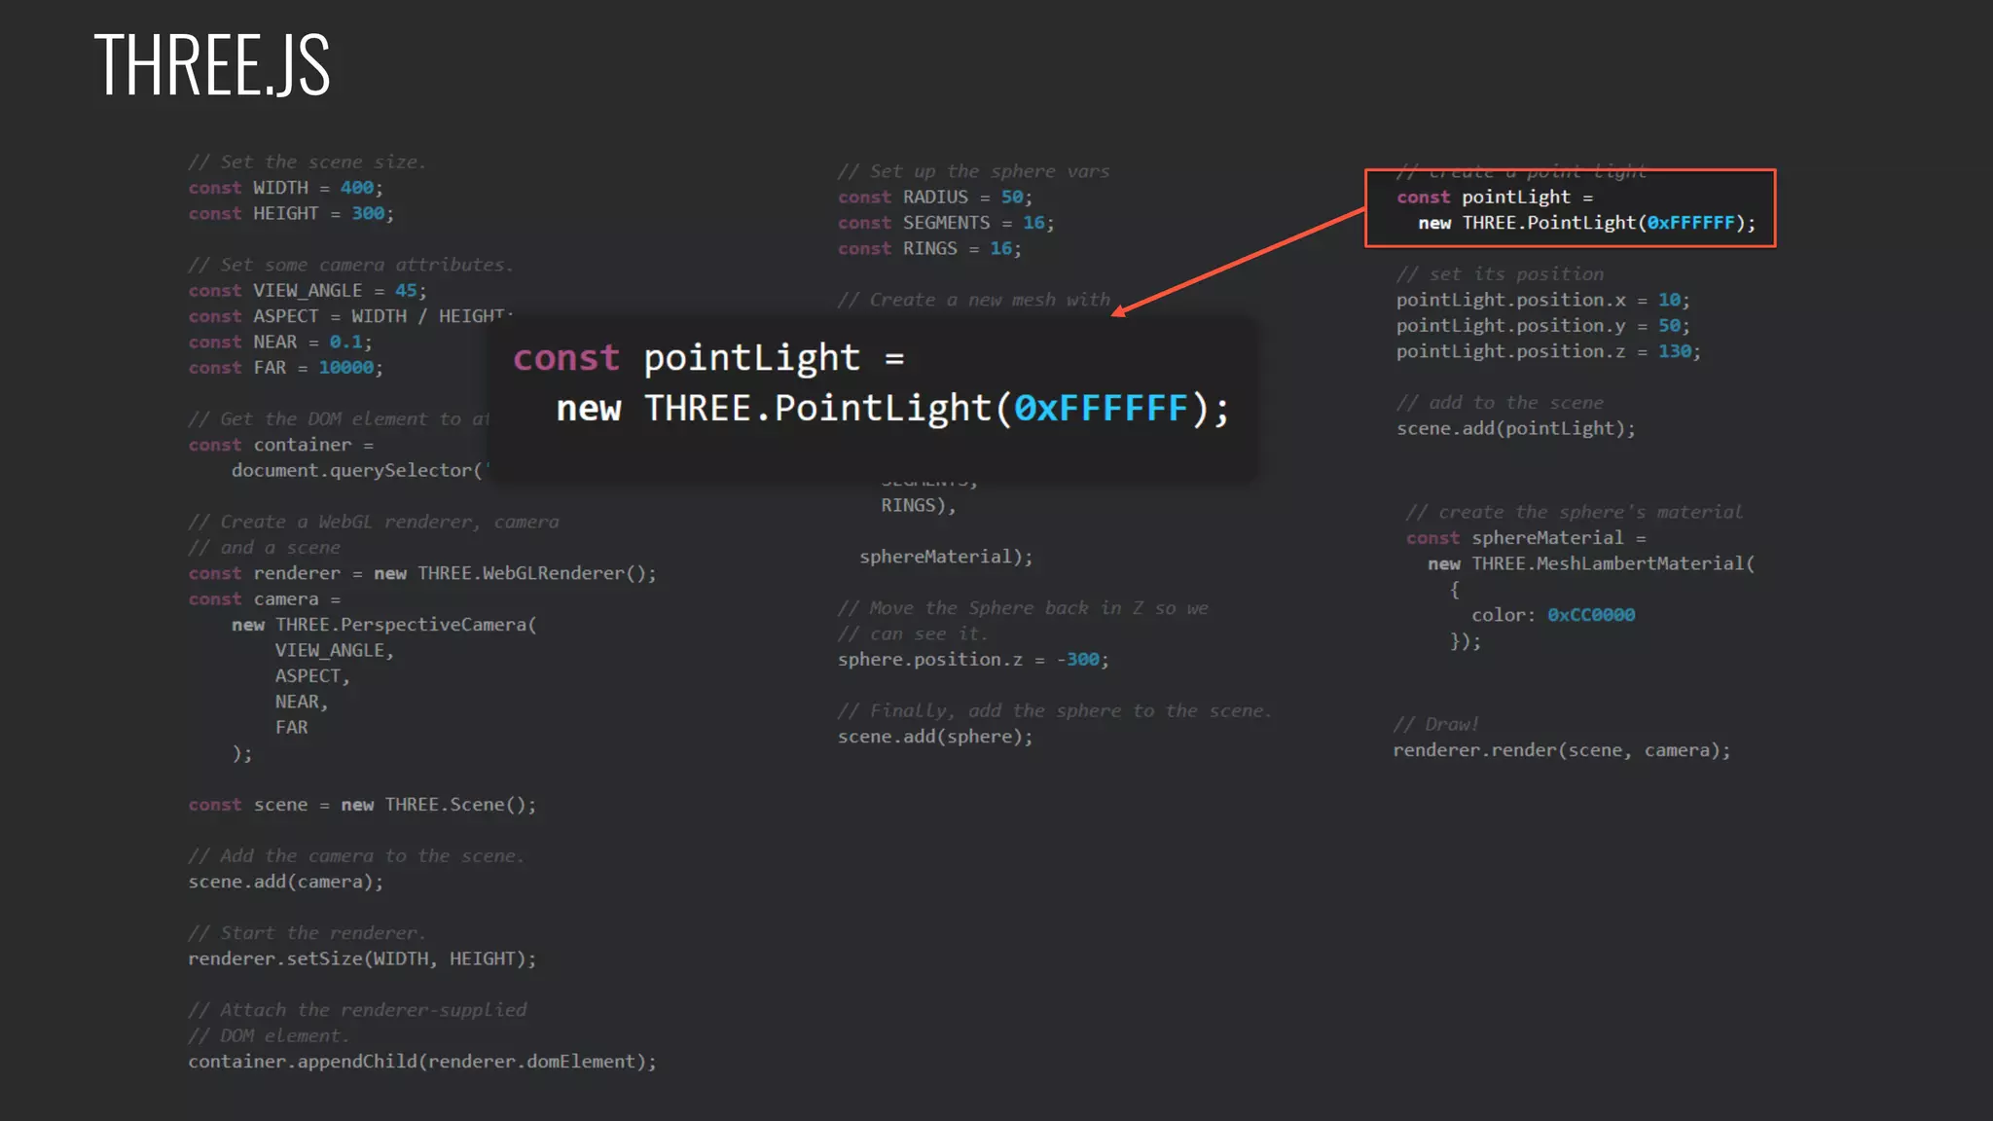Click the THREE.PerspectiveCamera( line
The image size is (1993, 1121).
click(384, 625)
